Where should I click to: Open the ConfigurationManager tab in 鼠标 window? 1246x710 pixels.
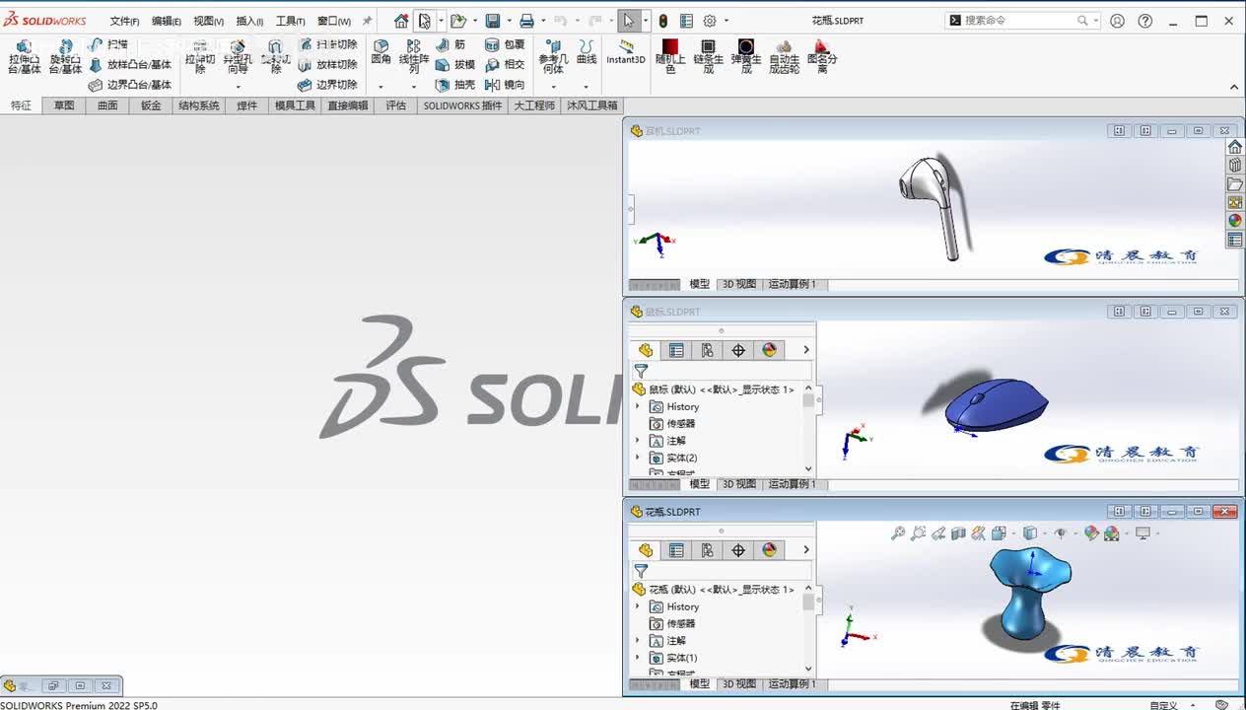[707, 350]
